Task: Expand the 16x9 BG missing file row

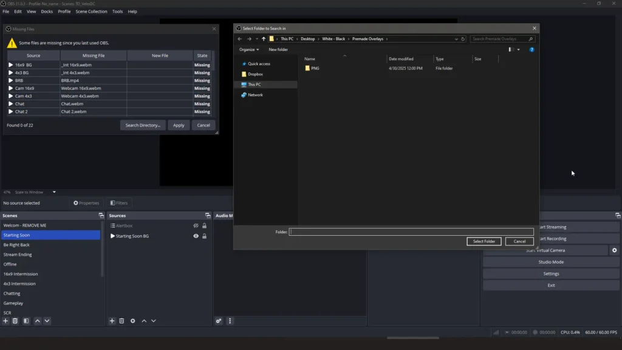Action: pyautogui.click(x=10, y=63)
